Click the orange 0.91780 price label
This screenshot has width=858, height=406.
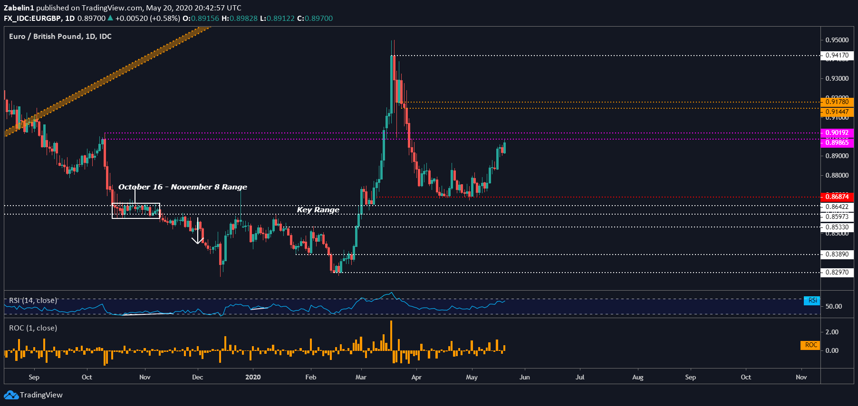pyautogui.click(x=837, y=102)
